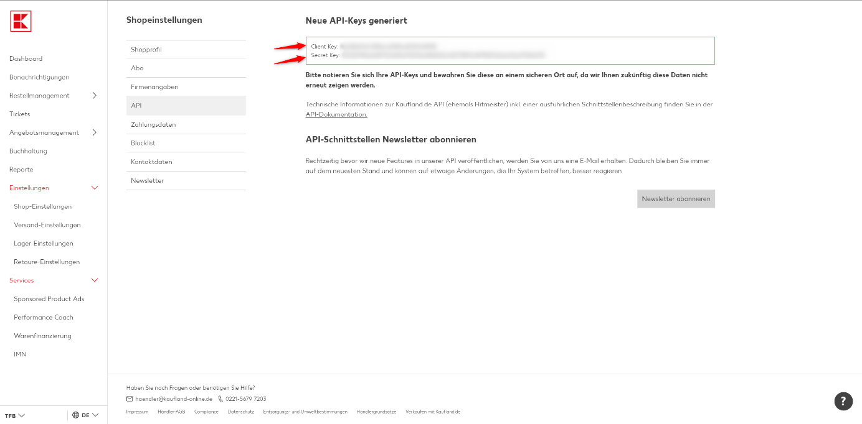The width and height of the screenshot is (862, 424).
Task: Collapse the Services section chevron
Action: point(95,280)
